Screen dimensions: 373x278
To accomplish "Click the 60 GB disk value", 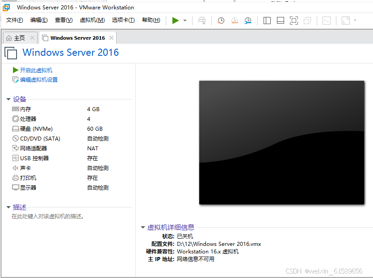I will [95, 129].
